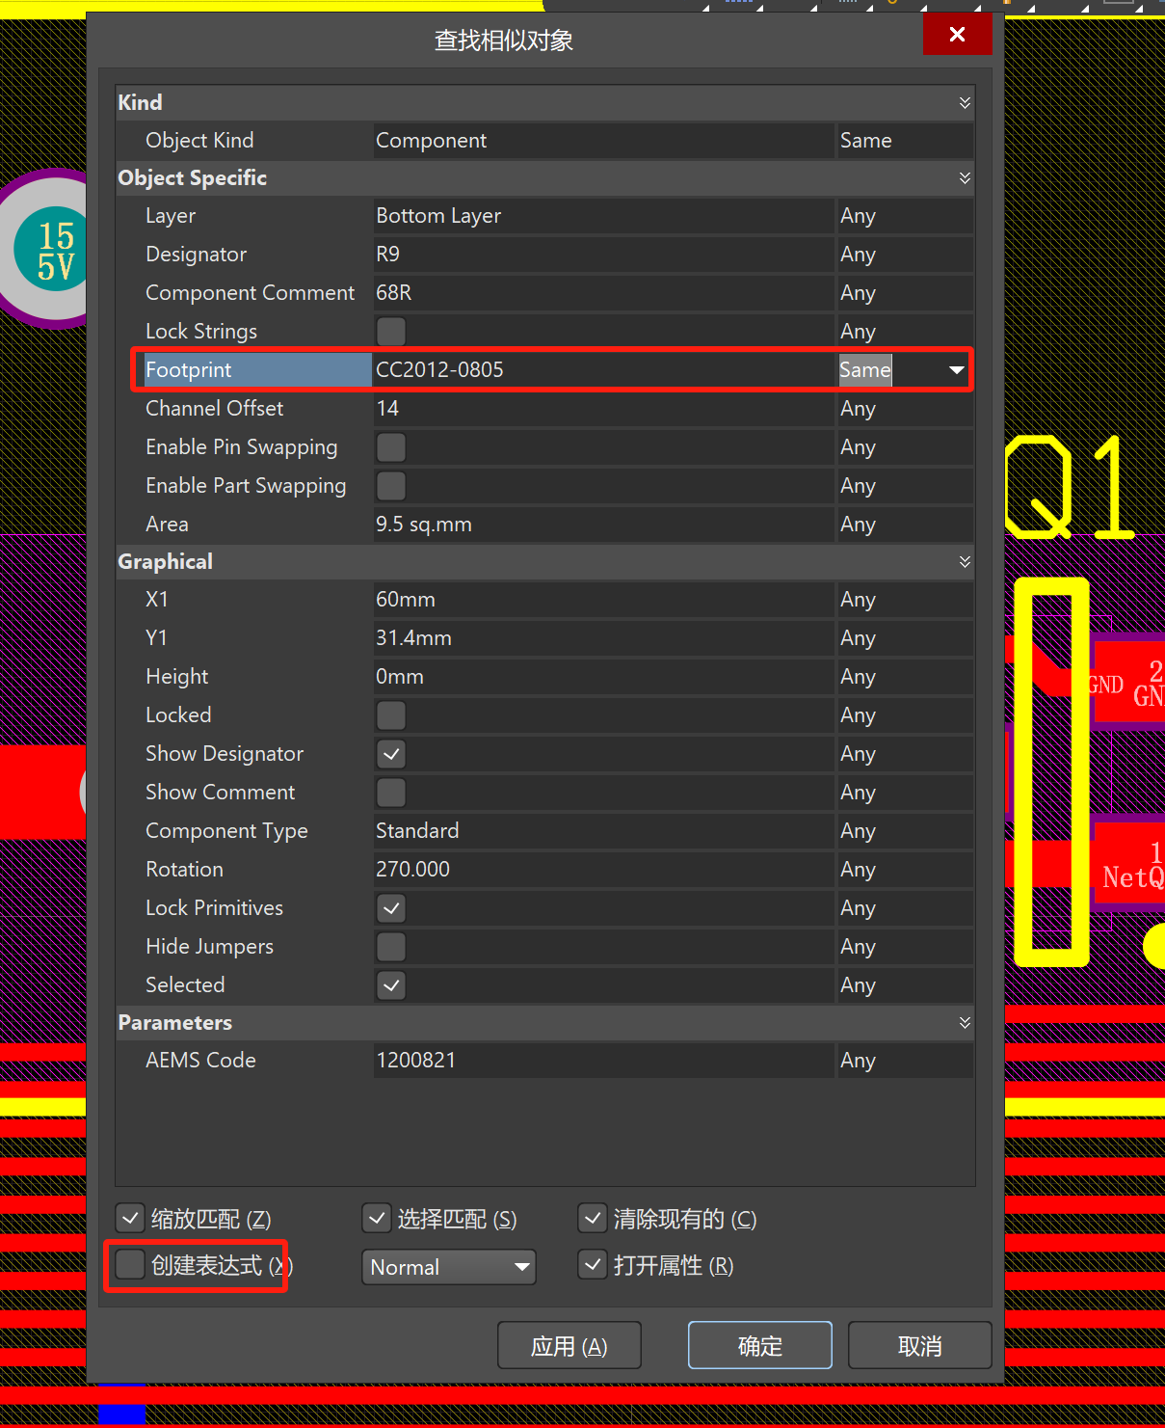The height and width of the screenshot is (1428, 1165).
Task: Toggle the 清除现有的 checkbox
Action: click(x=593, y=1219)
